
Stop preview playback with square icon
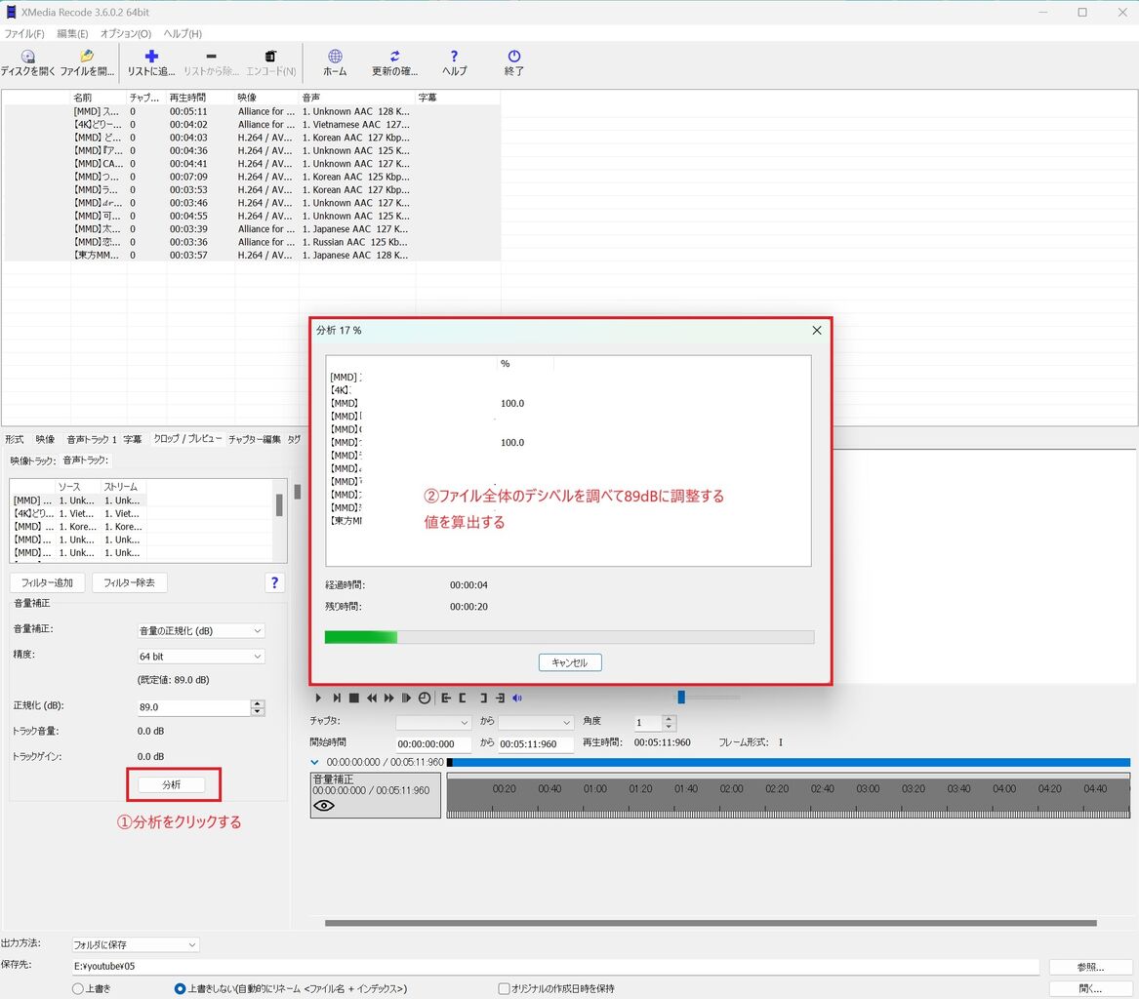pyautogui.click(x=353, y=698)
